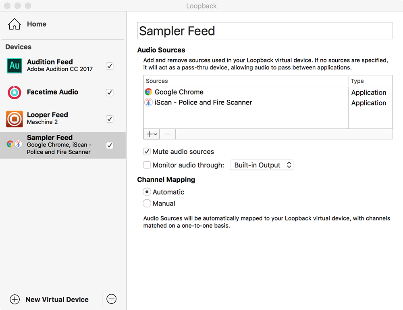
Task: Select the Adobe Audition device icon
Action: point(15,66)
